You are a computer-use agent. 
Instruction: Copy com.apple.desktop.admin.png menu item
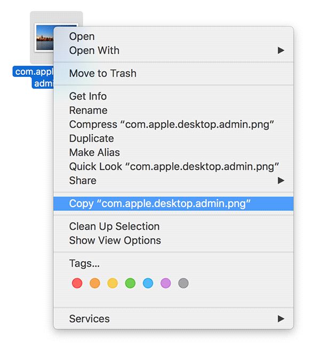click(x=160, y=203)
